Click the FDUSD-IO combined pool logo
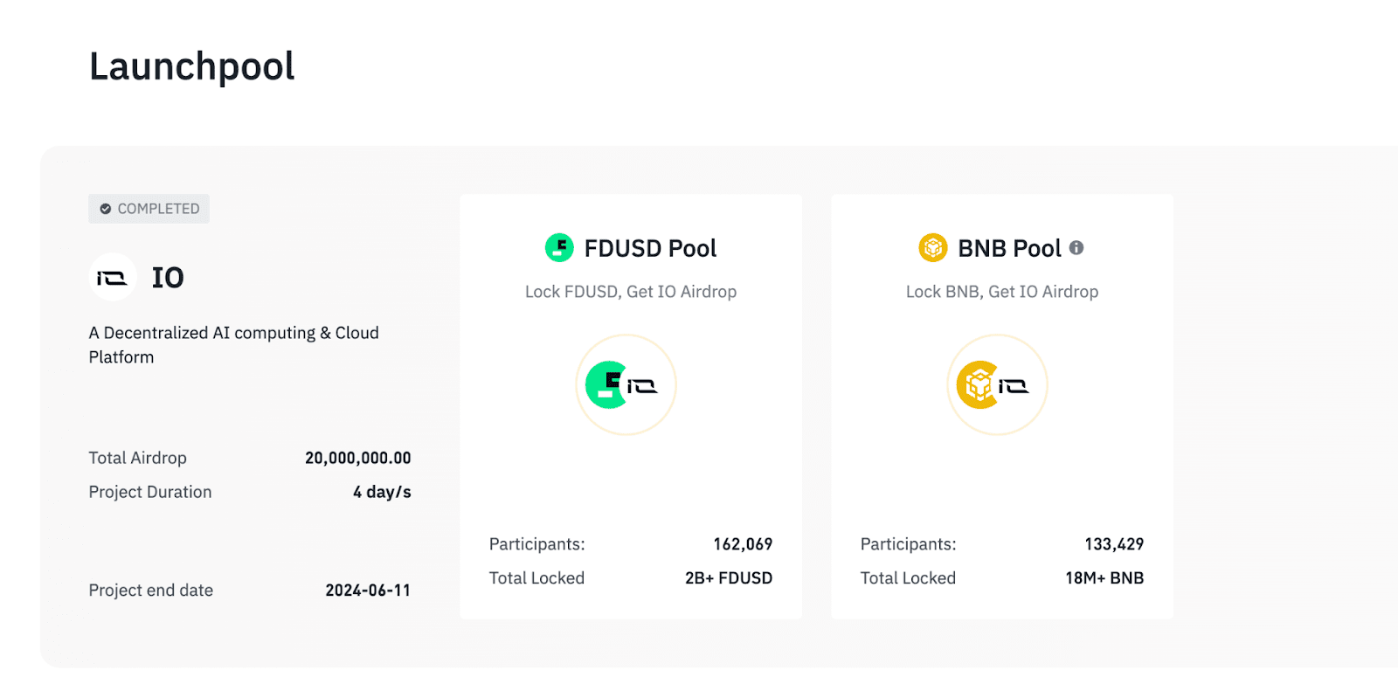This screenshot has height=691, width=1398. pyautogui.click(x=626, y=385)
